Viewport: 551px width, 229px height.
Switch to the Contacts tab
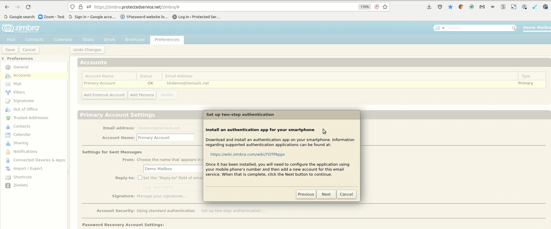tap(34, 40)
